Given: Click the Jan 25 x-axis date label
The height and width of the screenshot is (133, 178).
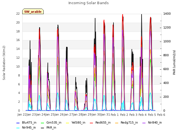Looking at the screenshot, I should coord(50,114).
